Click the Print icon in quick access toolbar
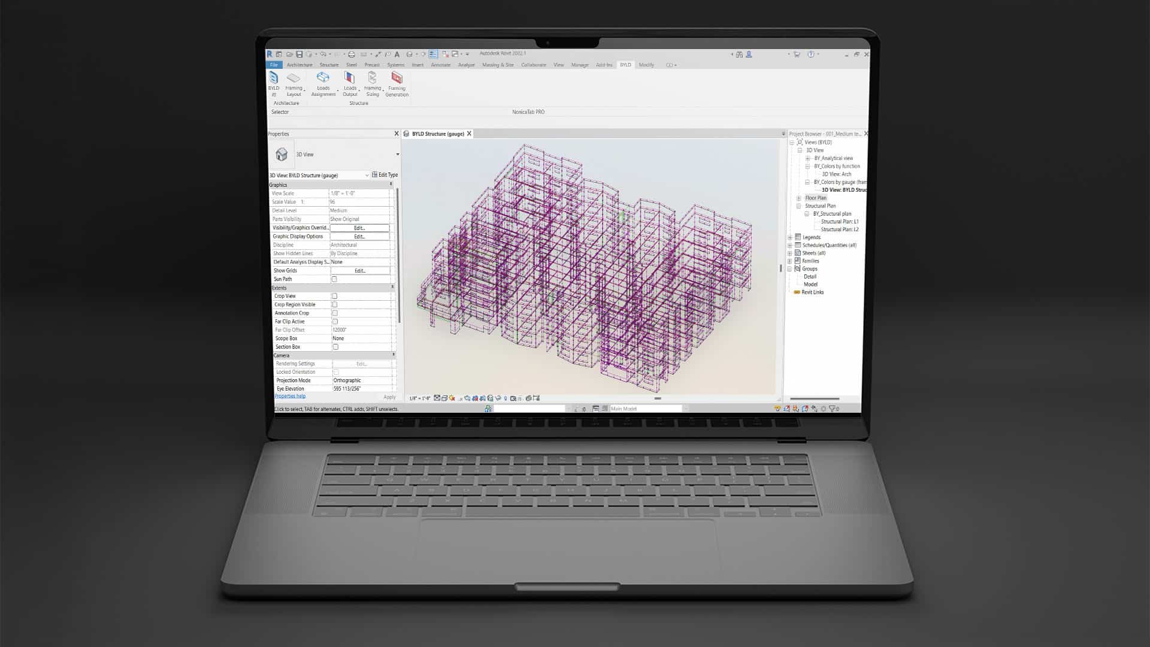This screenshot has width=1150, height=647. (x=352, y=54)
